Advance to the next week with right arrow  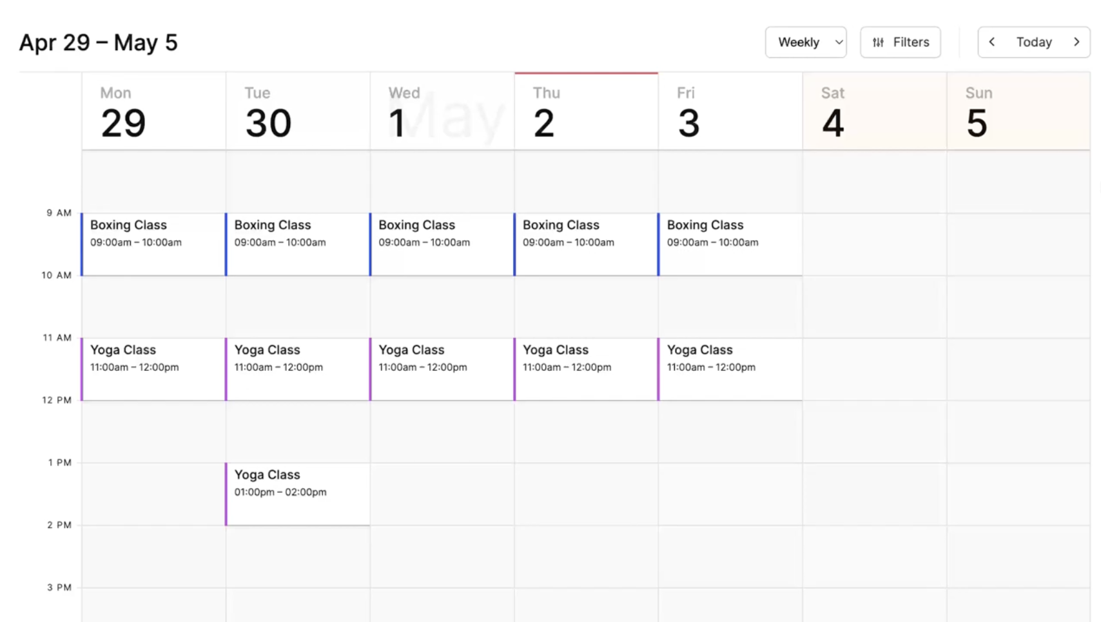(x=1077, y=42)
